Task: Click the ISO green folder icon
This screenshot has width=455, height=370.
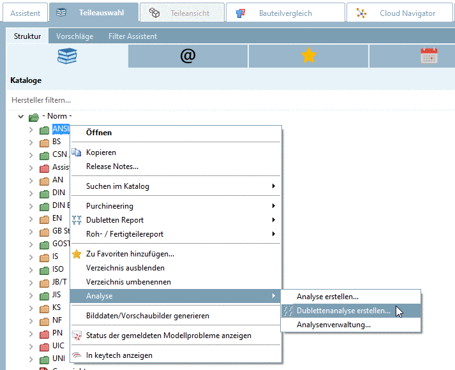Action: [44, 270]
